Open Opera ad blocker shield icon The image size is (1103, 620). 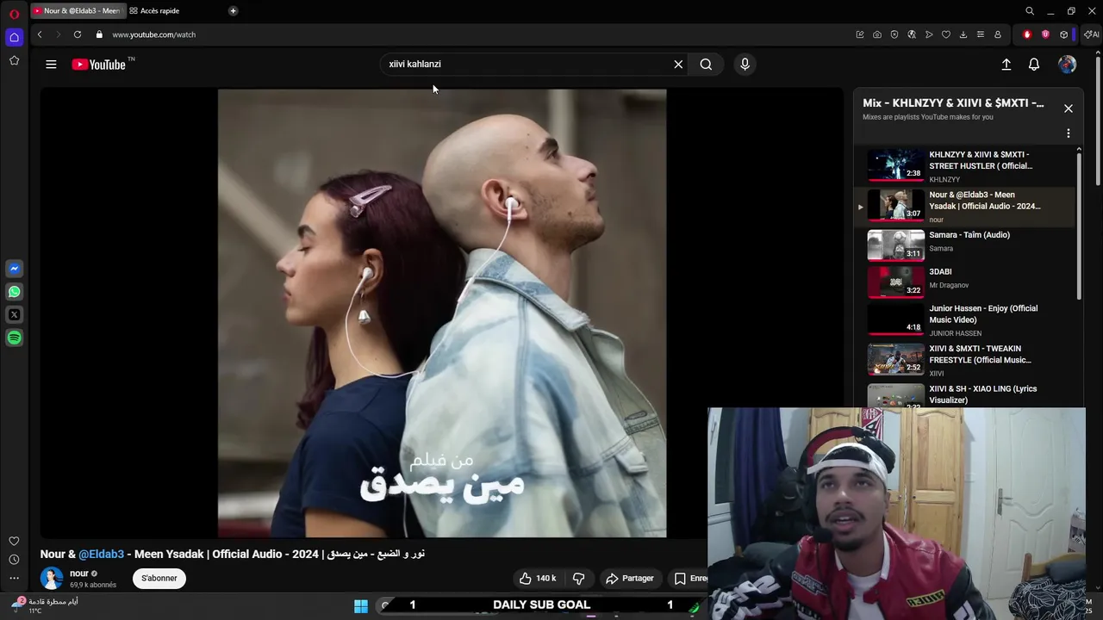[894, 34]
